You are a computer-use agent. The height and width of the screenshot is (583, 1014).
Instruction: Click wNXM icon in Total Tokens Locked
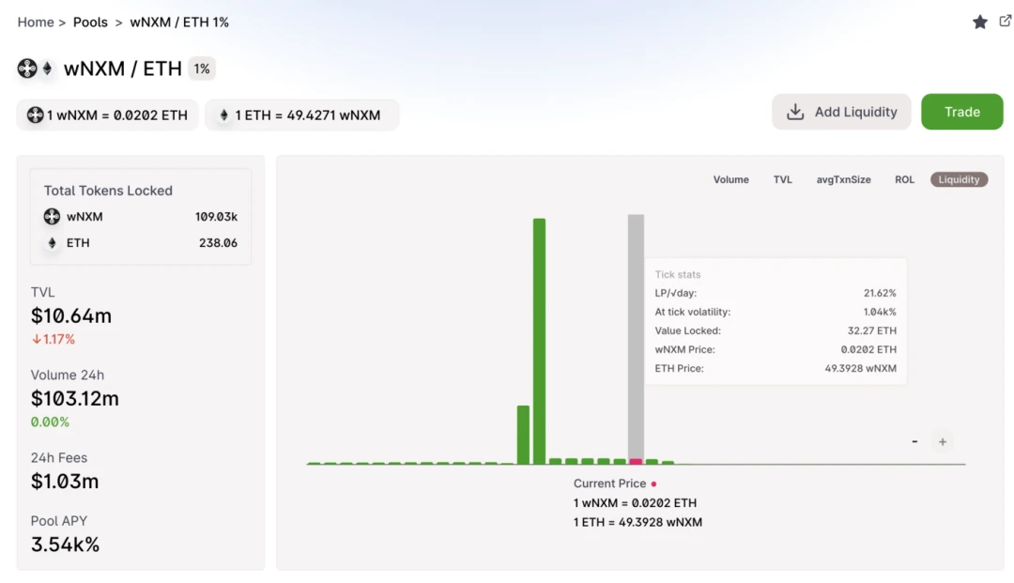pos(52,217)
